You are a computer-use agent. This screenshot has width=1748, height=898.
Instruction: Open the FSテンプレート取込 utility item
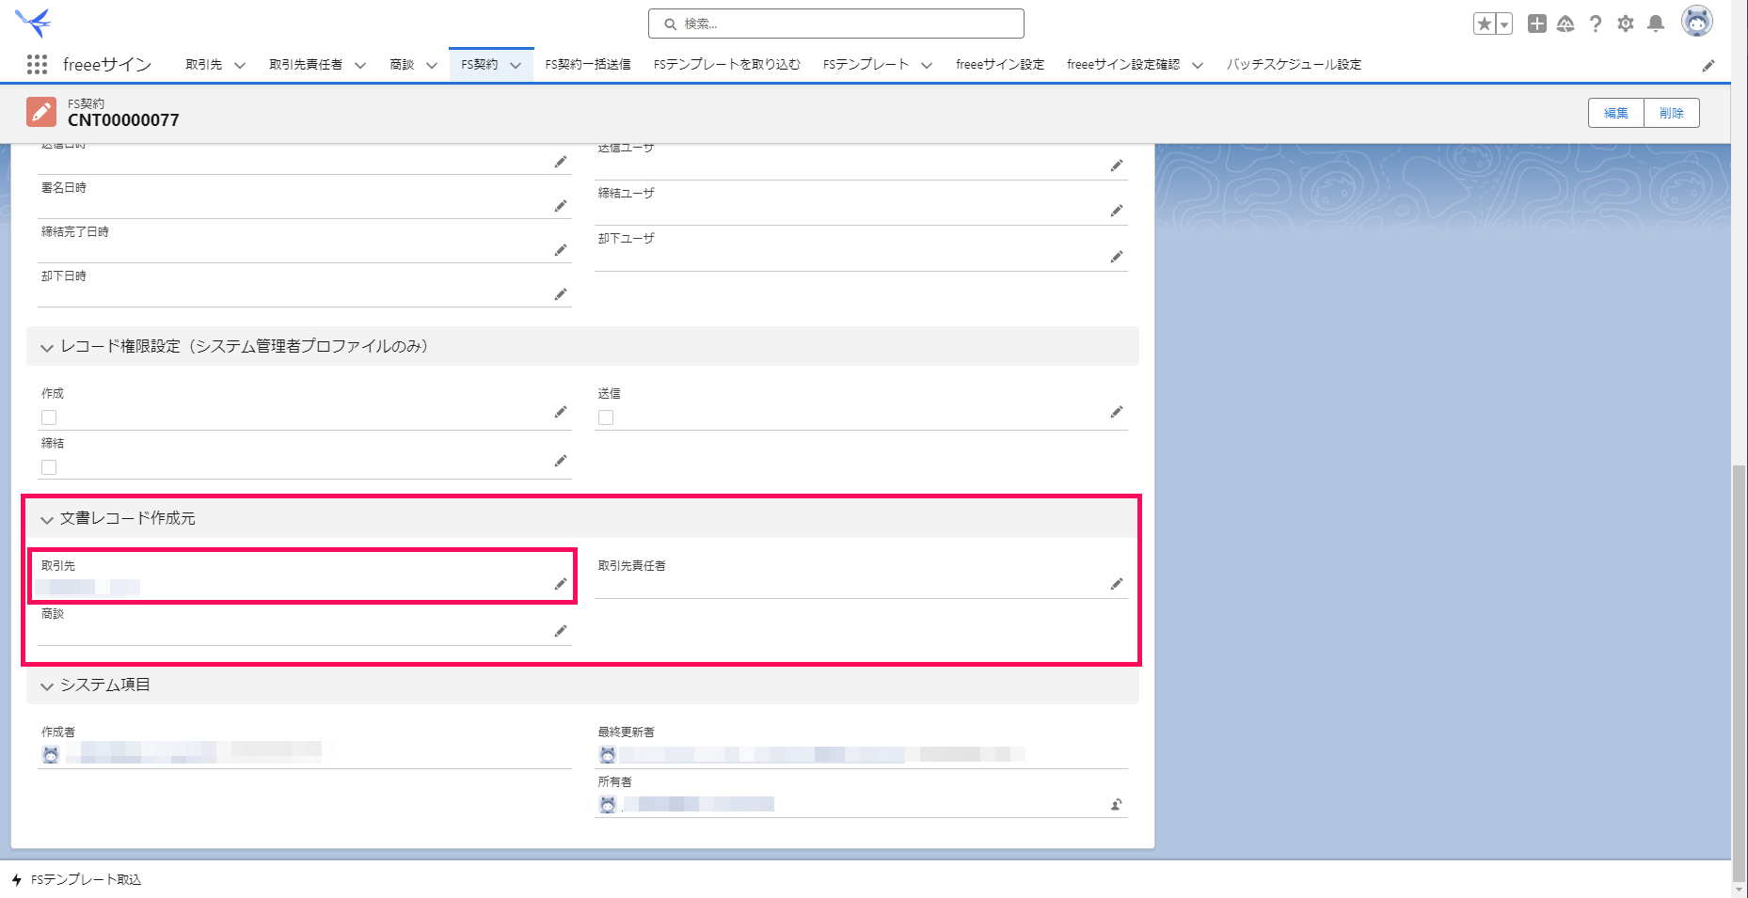tap(77, 880)
